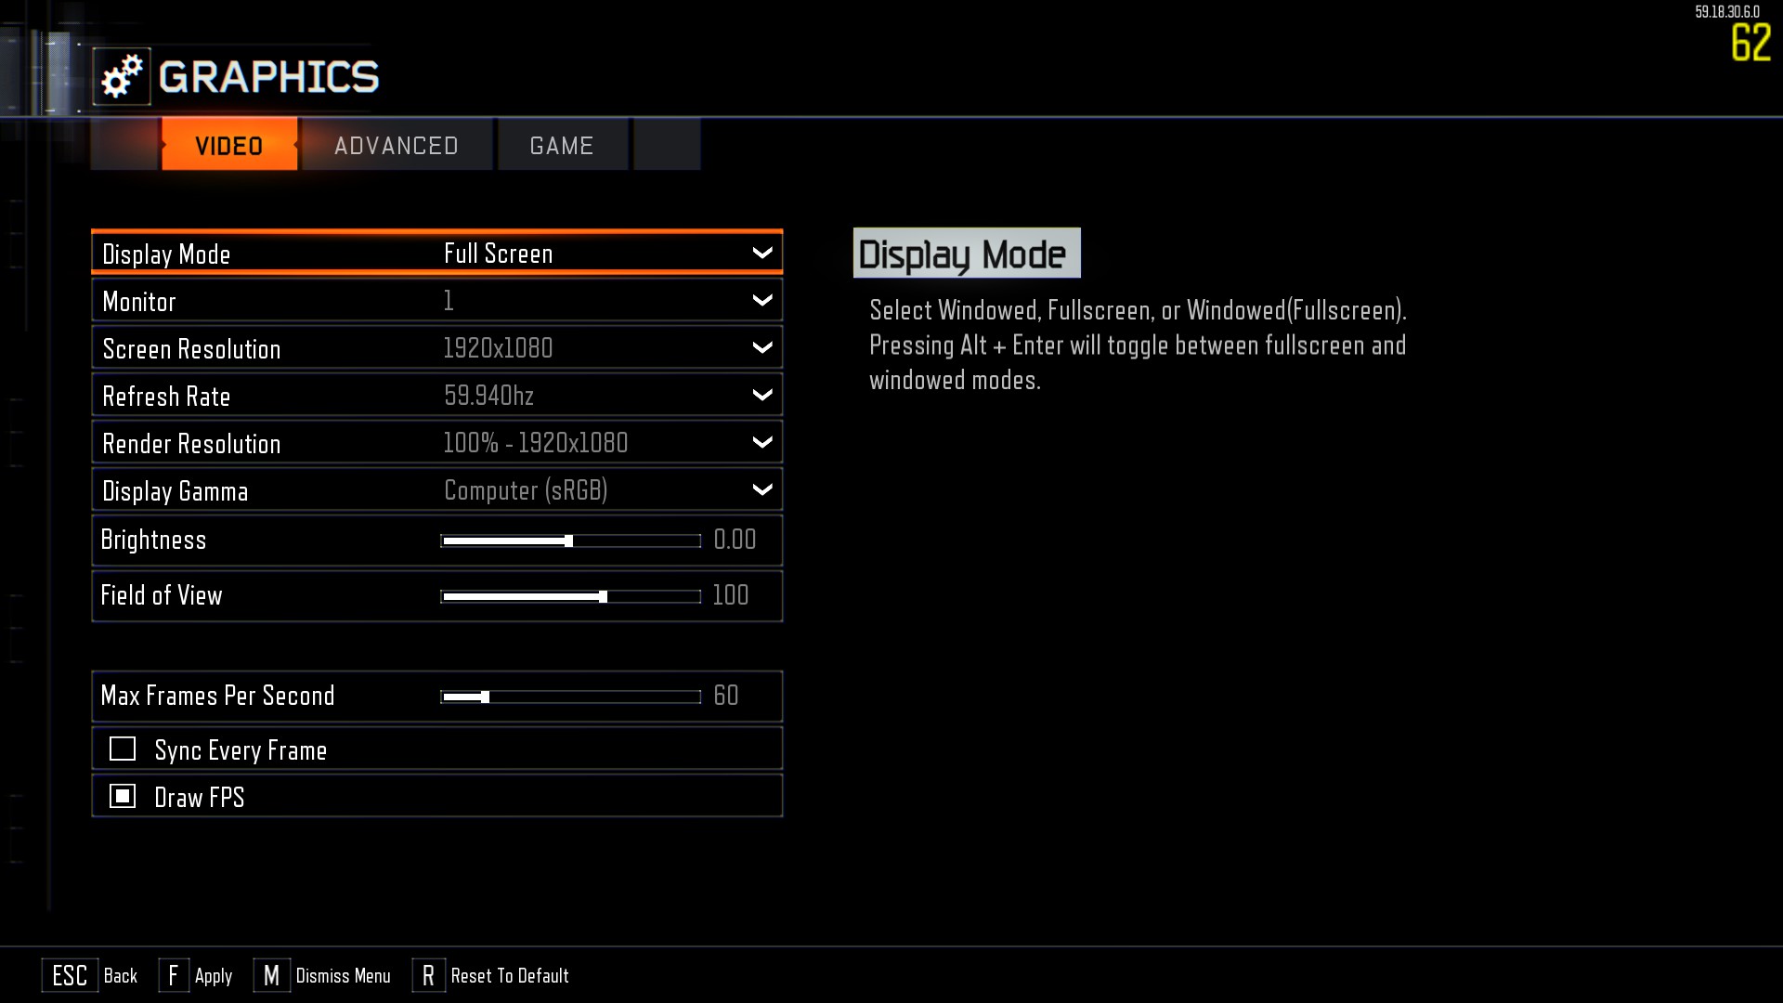Click the Graphics gears icon
The width and height of the screenshot is (1783, 1003).
coord(122,76)
